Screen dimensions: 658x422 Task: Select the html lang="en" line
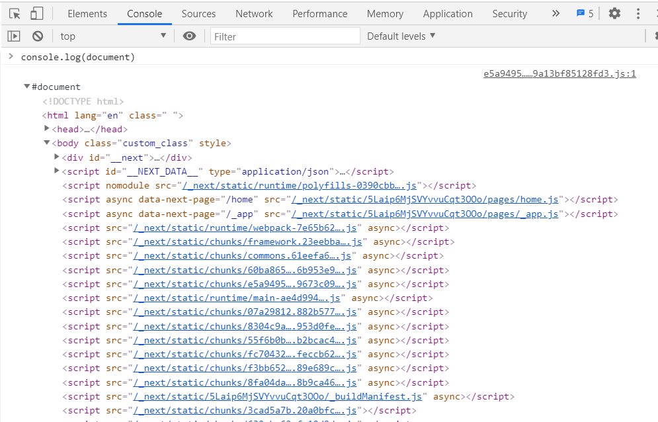pos(112,116)
